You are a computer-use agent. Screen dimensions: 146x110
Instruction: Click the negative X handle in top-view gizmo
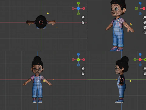pyautogui.click(x=73, y=9)
